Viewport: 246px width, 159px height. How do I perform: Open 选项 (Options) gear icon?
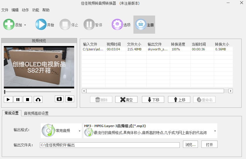tap(117, 25)
